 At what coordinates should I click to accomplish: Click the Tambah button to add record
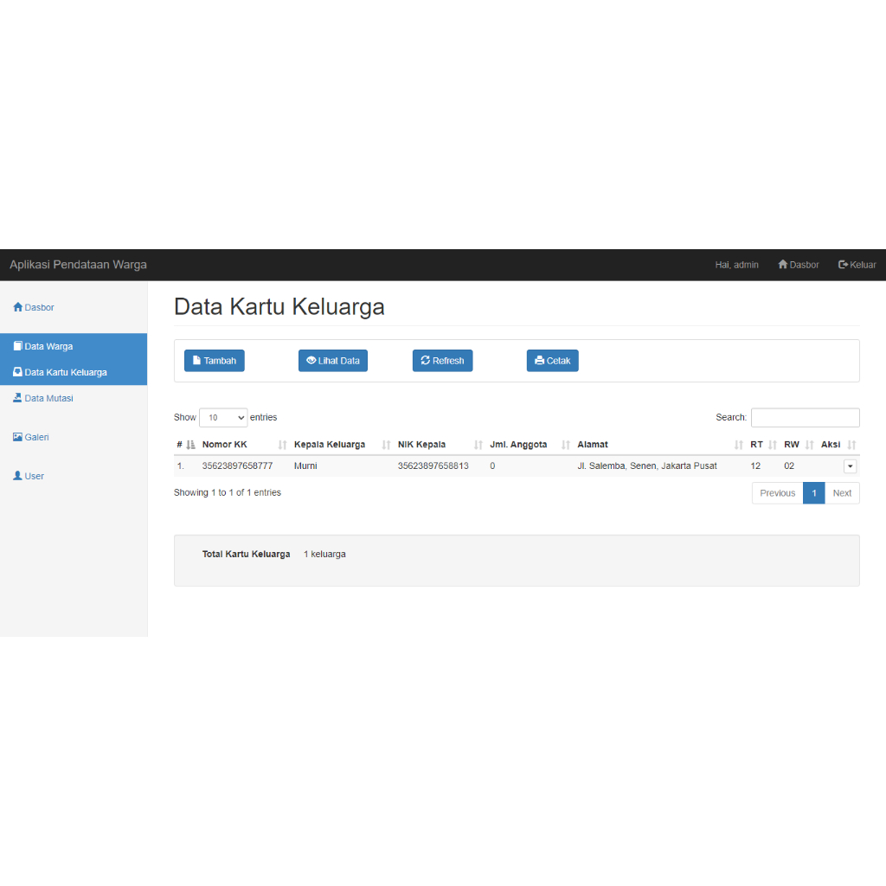214,361
